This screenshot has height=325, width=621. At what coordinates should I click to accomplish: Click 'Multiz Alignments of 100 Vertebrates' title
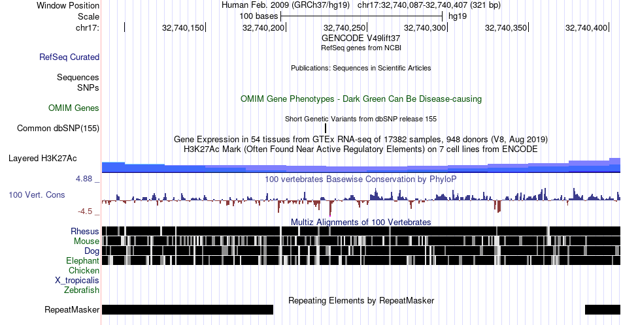tap(361, 222)
